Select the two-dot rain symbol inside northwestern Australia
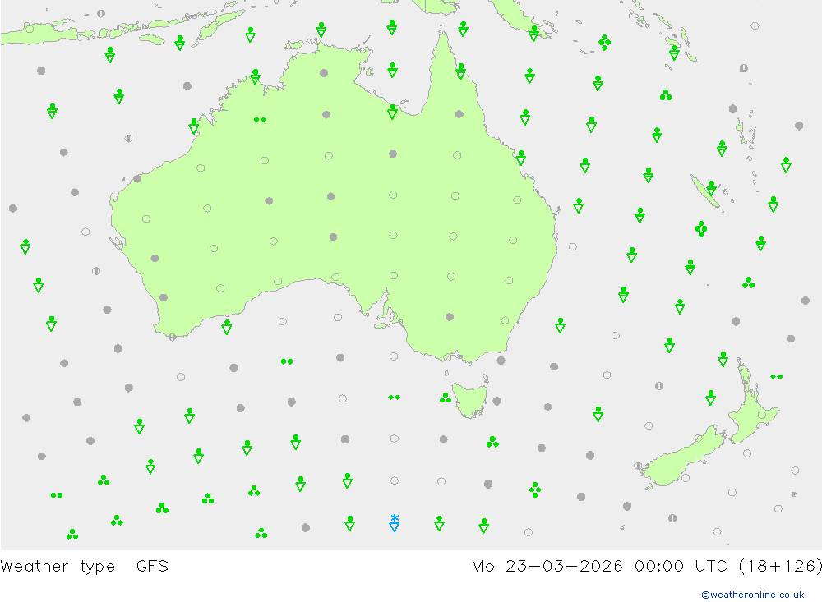The image size is (822, 602). click(260, 119)
